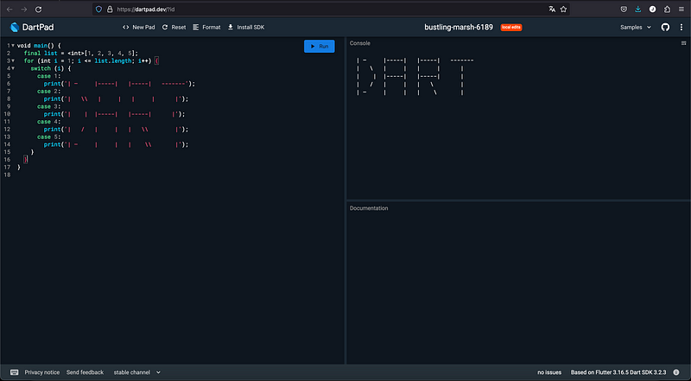Open keyboard shortcuts icon in footer
Image resolution: width=691 pixels, height=381 pixels.
tap(14, 372)
